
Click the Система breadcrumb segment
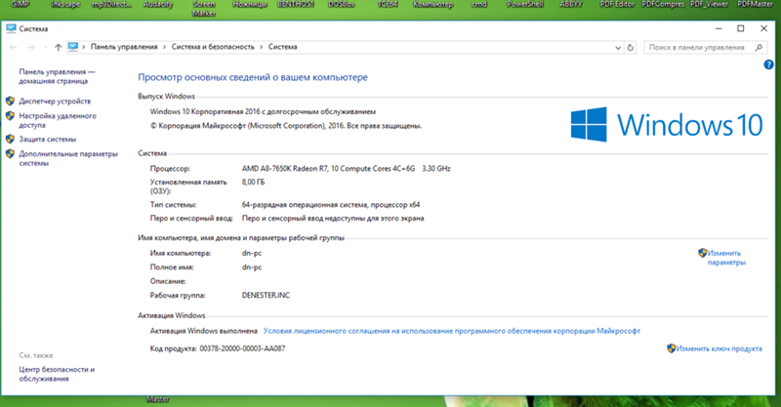(282, 47)
